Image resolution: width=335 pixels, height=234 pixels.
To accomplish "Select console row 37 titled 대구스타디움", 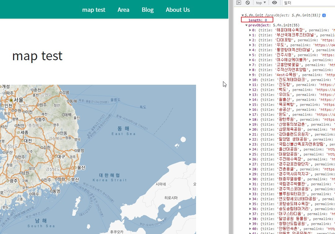I will tap(292, 214).
